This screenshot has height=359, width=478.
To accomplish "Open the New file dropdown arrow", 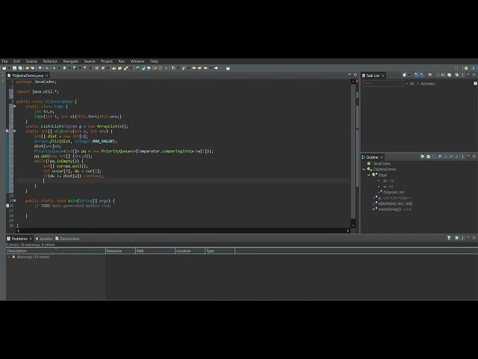I will click(9, 68).
